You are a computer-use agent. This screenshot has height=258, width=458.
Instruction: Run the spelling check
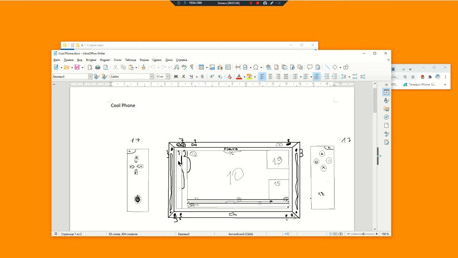pos(184,67)
